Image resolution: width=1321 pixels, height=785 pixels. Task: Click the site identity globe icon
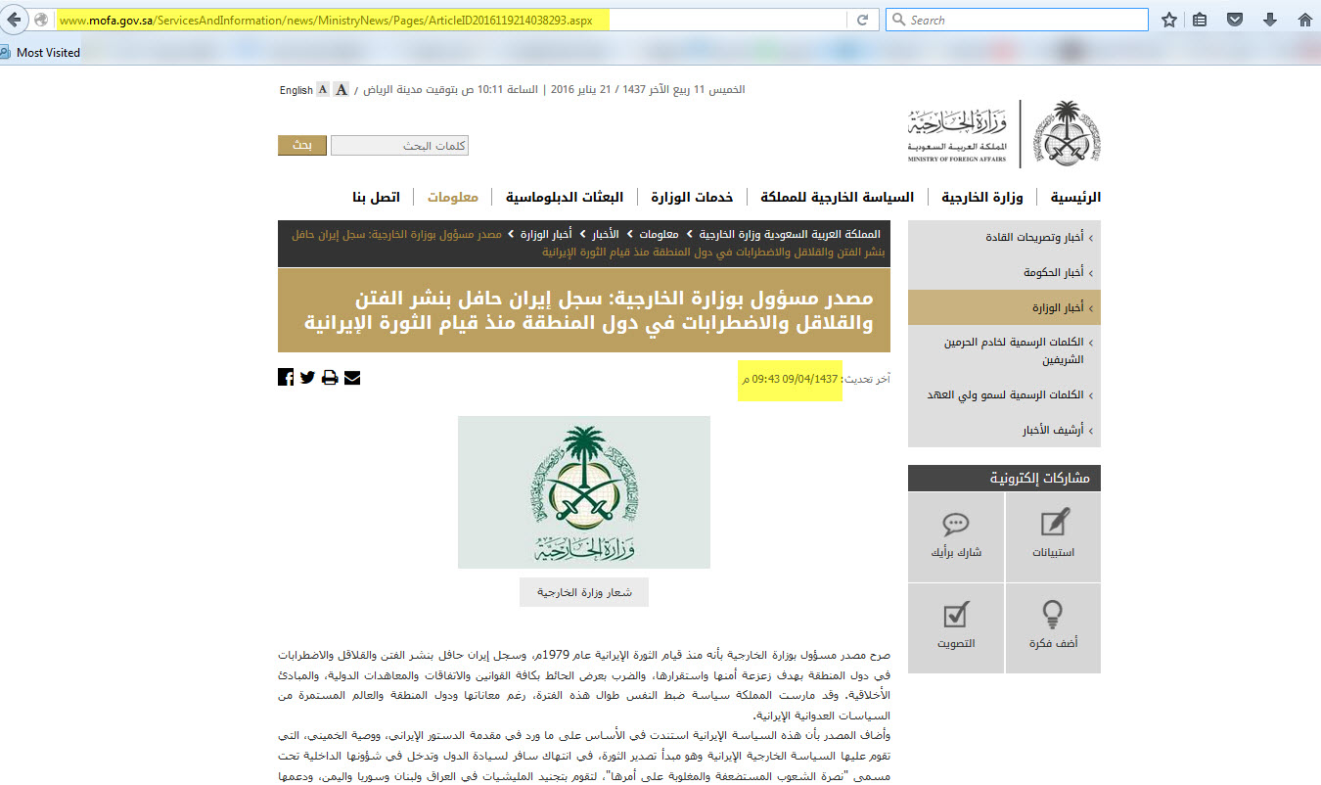tap(42, 20)
